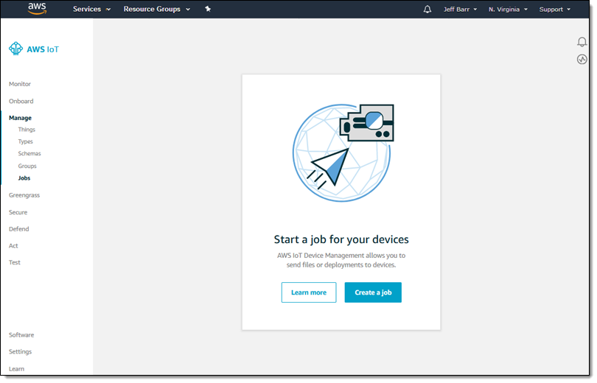Expand the Services dropdown menu
This screenshot has width=597, height=383.
click(x=91, y=10)
